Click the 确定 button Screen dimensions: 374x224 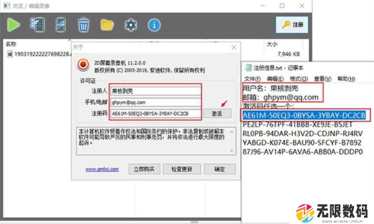(220, 169)
